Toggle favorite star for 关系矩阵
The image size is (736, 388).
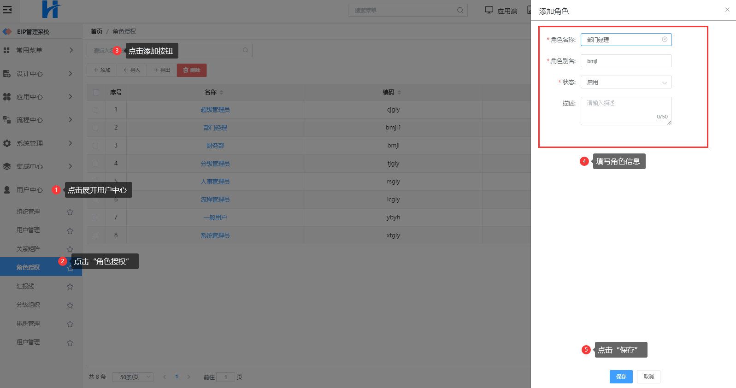click(x=70, y=249)
